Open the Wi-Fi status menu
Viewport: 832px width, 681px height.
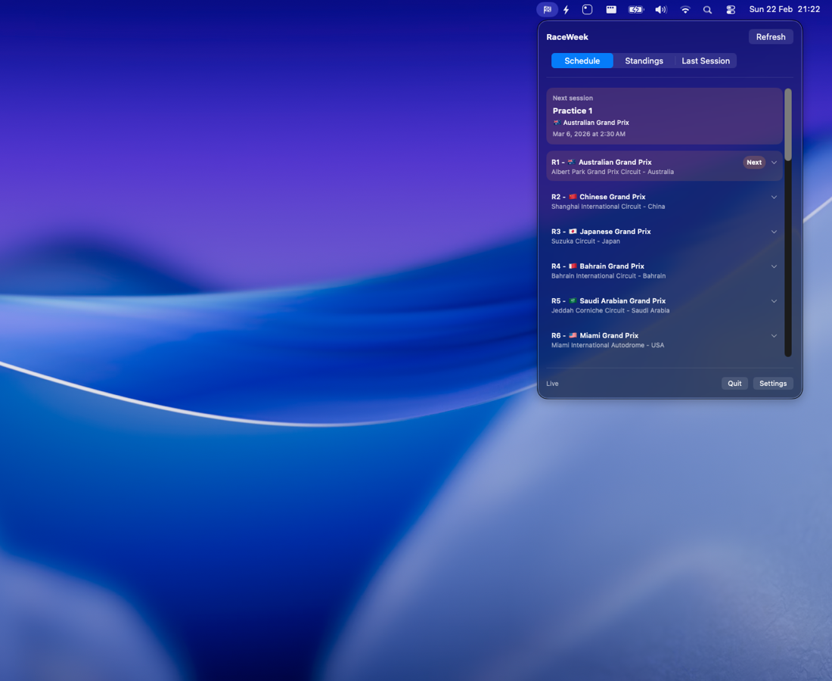[x=685, y=10]
